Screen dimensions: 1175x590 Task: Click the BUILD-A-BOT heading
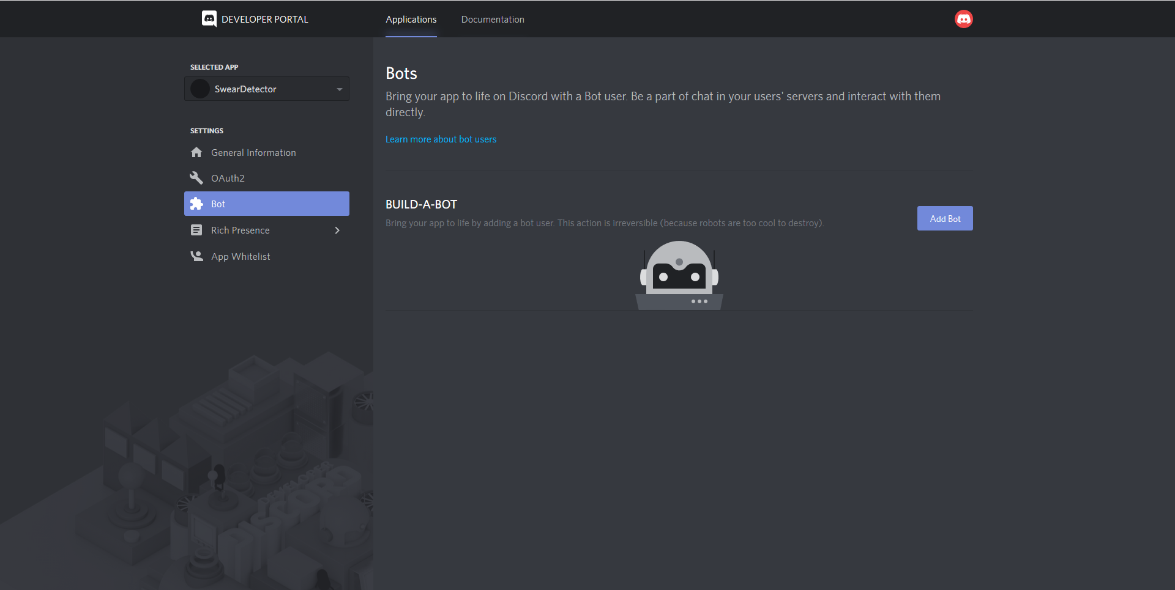[421, 204]
